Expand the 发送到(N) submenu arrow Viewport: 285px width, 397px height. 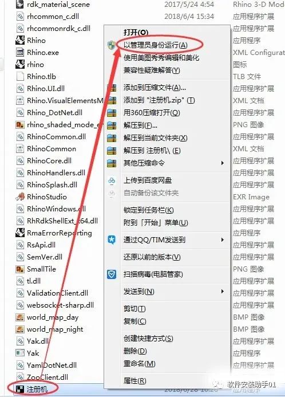tap(222, 292)
